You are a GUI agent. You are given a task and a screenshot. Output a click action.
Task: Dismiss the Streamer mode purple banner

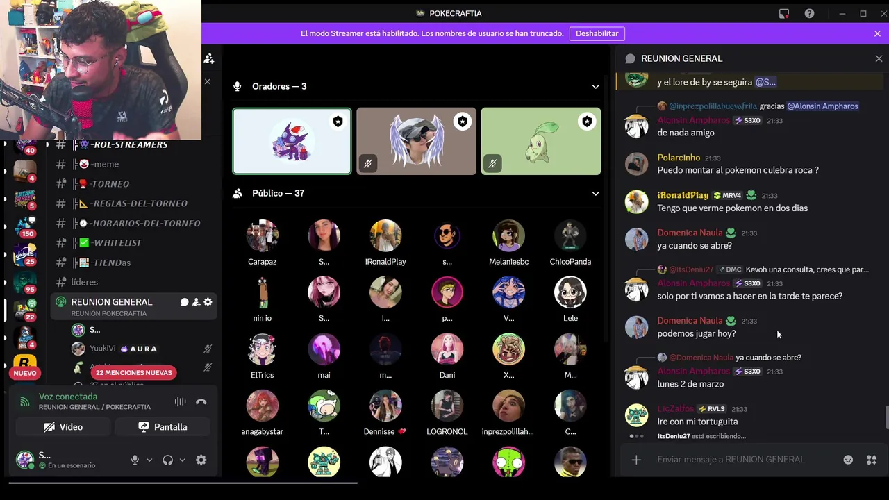877,33
